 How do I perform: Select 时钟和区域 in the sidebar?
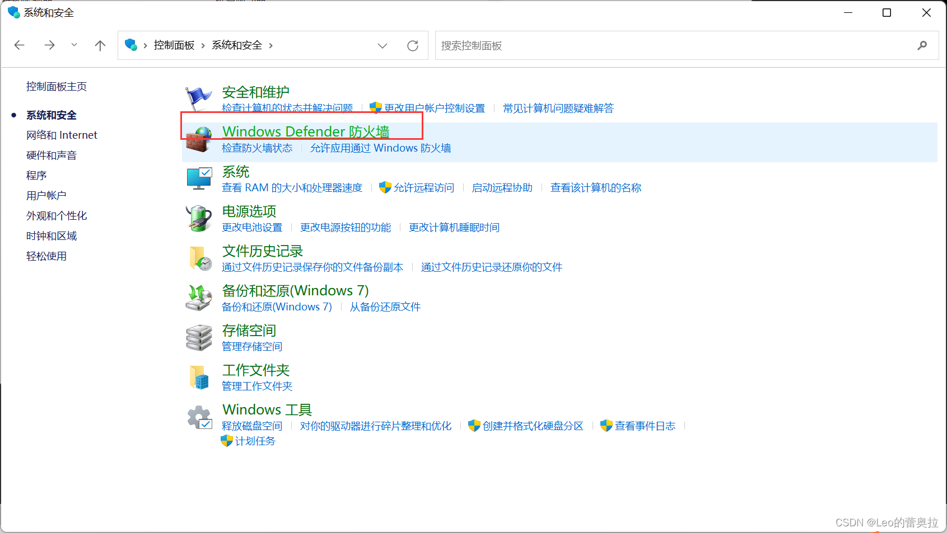(52, 235)
